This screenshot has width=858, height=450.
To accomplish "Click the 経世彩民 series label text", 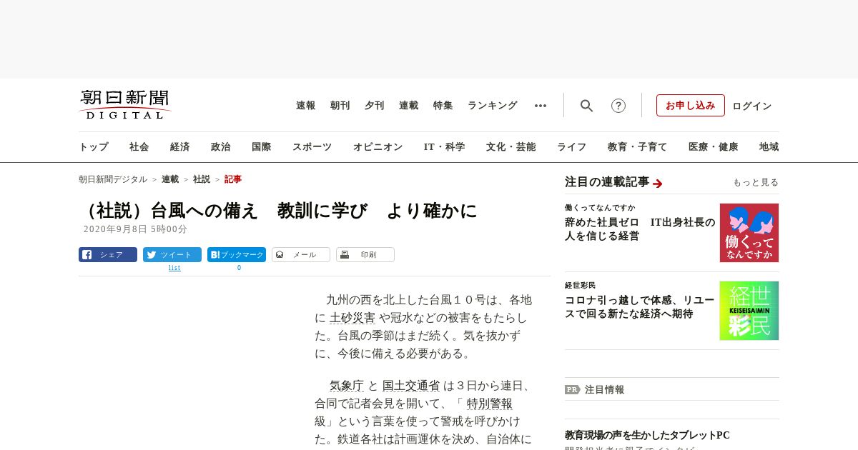I will click(580, 286).
